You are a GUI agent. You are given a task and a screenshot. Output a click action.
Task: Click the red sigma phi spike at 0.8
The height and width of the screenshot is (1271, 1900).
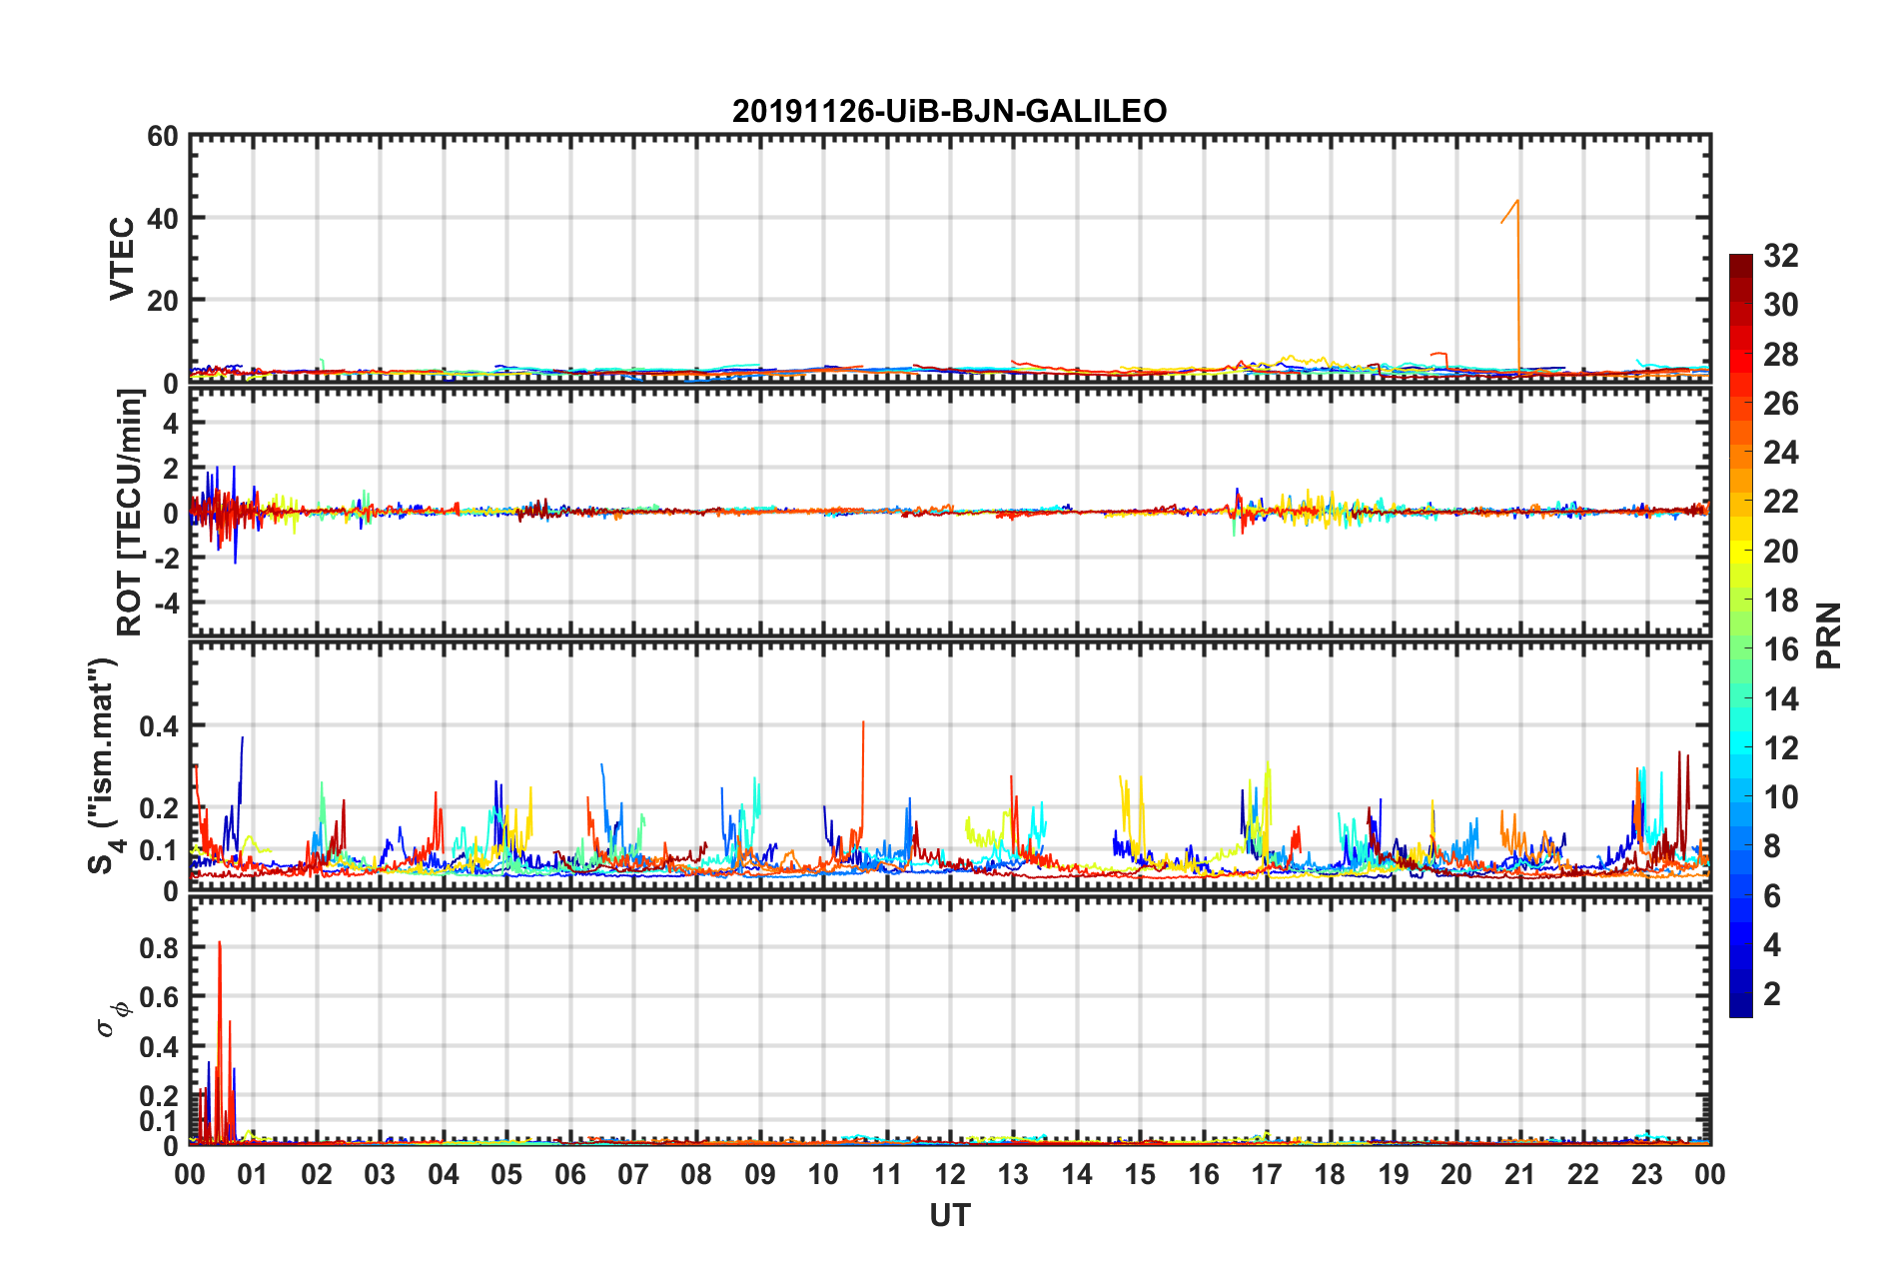click(x=220, y=1039)
